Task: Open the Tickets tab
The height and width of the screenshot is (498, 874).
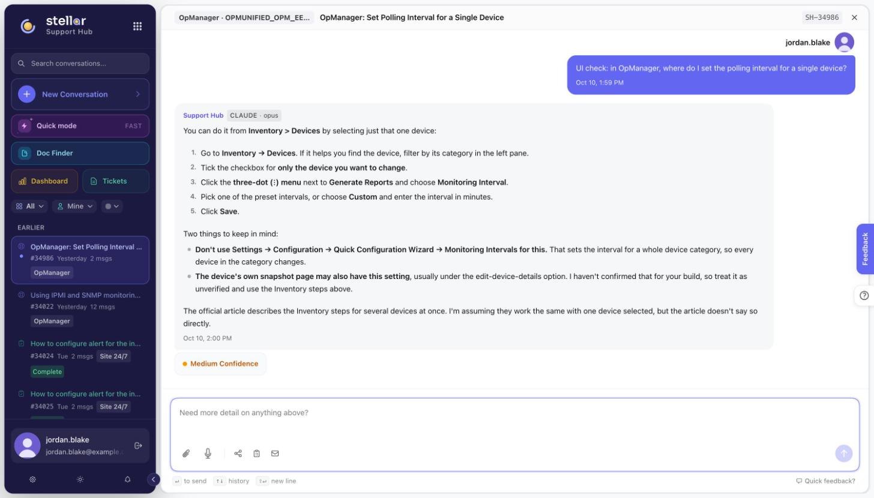Action: tap(115, 181)
